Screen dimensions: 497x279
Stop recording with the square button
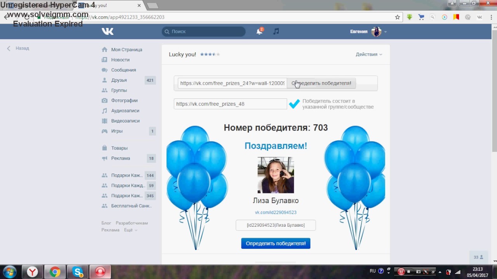(x=409, y=272)
